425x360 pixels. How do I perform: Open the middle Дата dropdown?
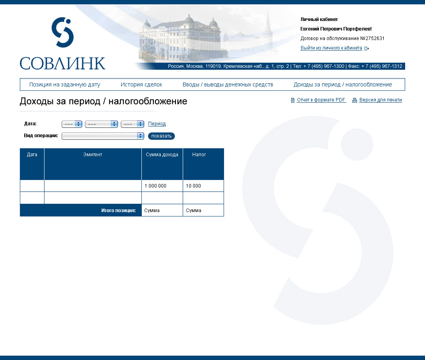102,124
